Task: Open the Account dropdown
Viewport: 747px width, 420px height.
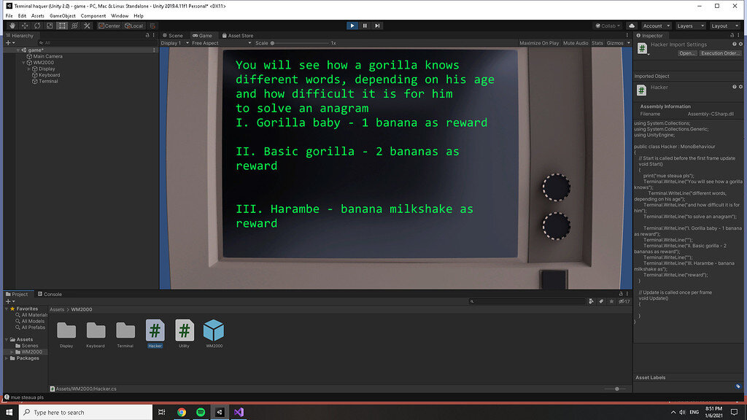Action: (656, 26)
